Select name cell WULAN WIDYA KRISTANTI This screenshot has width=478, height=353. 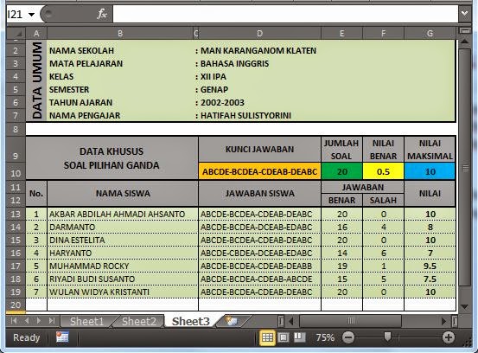123,292
